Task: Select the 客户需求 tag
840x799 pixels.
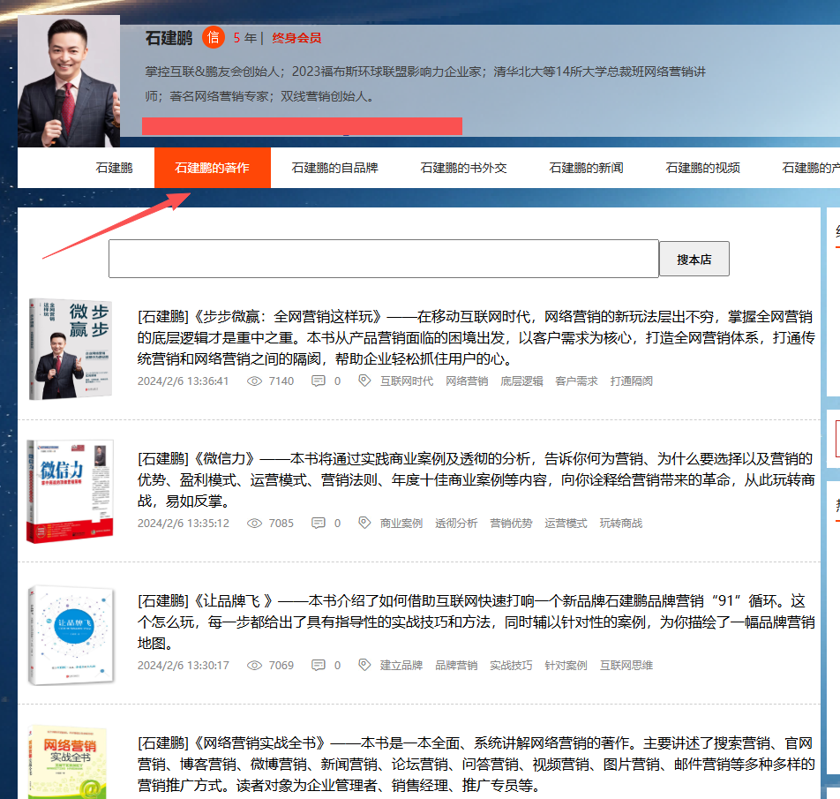Action: (576, 381)
